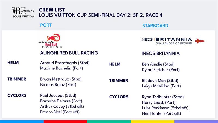Image resolution: width=218 pixels, height=123 pixels.
Task: Click the purple segment of the bottom bar
Action: [x=196, y=122]
